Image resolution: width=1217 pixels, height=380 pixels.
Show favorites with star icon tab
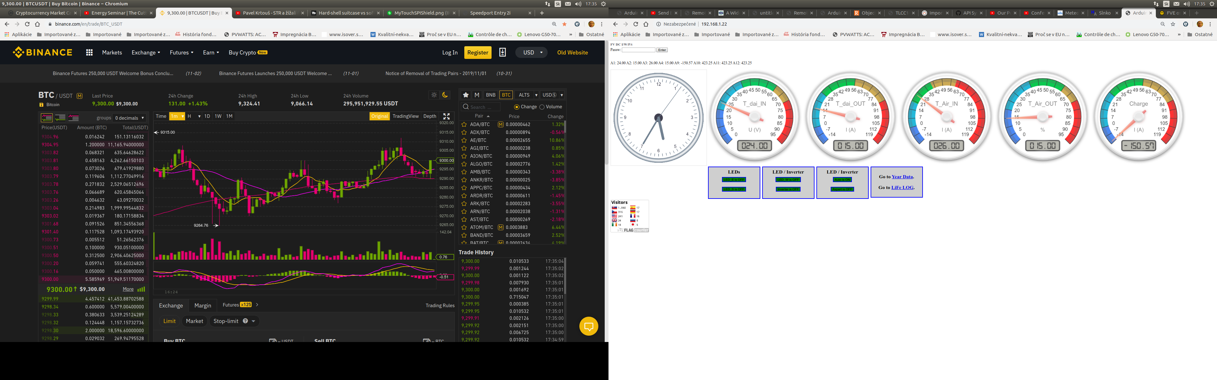coord(465,95)
